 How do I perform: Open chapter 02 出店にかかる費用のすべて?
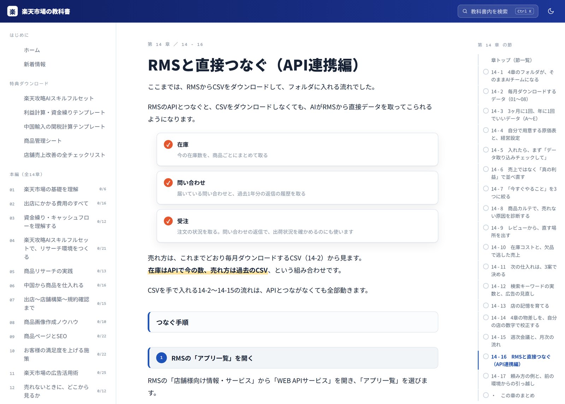(56, 204)
